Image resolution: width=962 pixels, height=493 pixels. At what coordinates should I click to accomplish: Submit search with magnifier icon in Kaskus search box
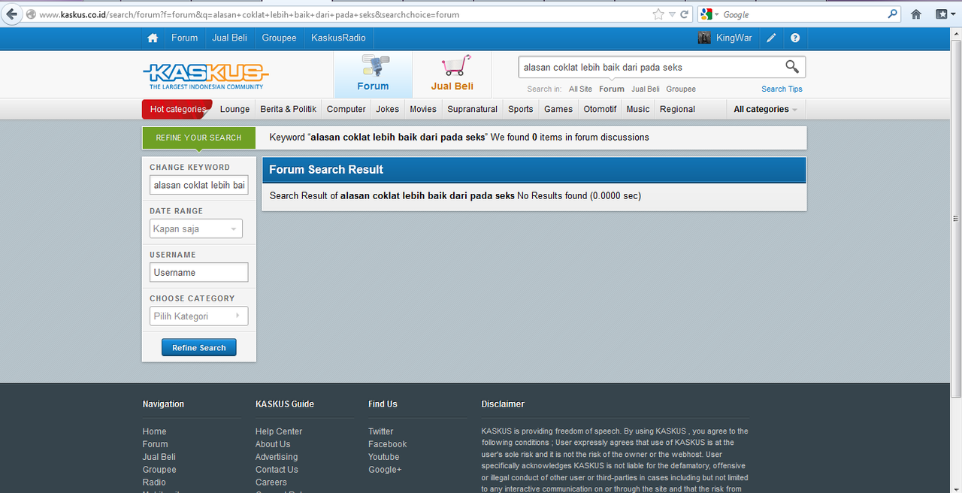[x=792, y=67]
